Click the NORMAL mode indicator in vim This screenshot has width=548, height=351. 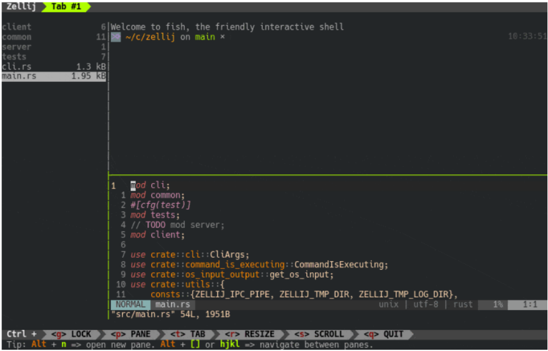(131, 305)
